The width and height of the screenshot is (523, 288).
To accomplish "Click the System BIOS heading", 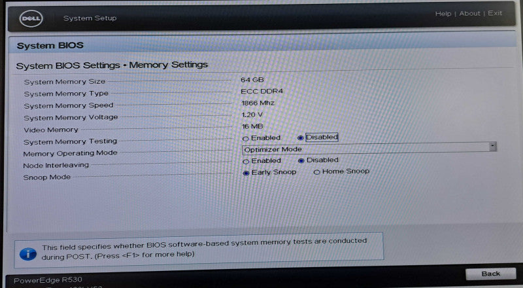I will [x=50, y=45].
